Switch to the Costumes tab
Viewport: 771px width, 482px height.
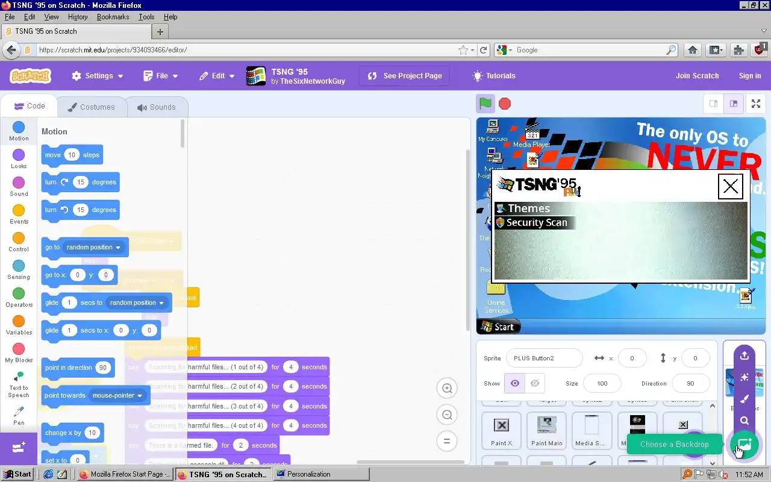(91, 107)
